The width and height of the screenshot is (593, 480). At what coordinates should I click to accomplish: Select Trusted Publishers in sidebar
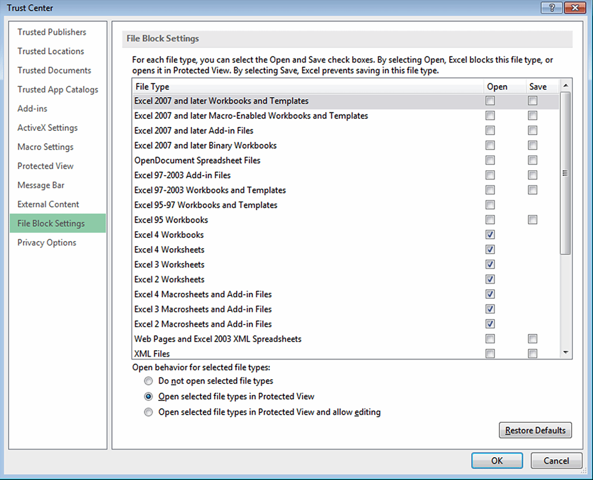coord(52,32)
